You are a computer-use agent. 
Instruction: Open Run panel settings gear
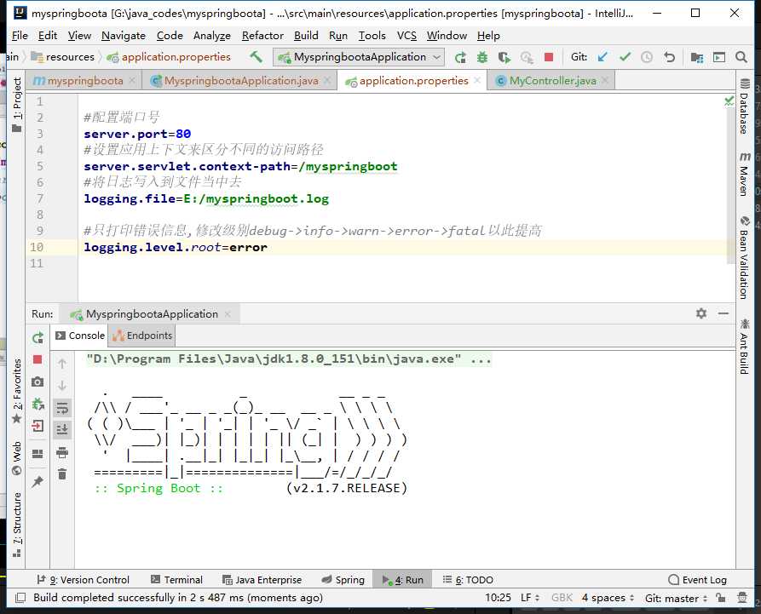tap(700, 313)
